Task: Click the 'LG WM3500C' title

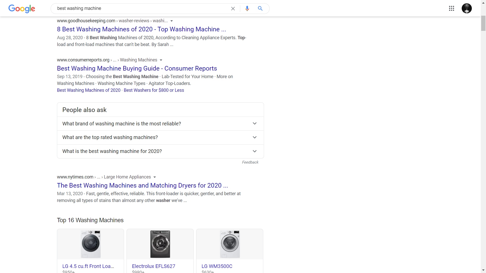Action: 217,266
